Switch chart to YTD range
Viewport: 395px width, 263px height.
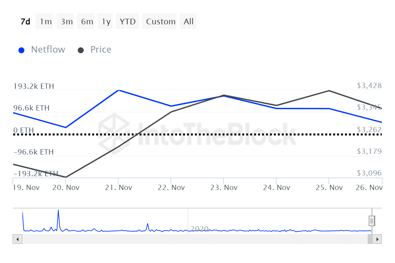point(127,22)
